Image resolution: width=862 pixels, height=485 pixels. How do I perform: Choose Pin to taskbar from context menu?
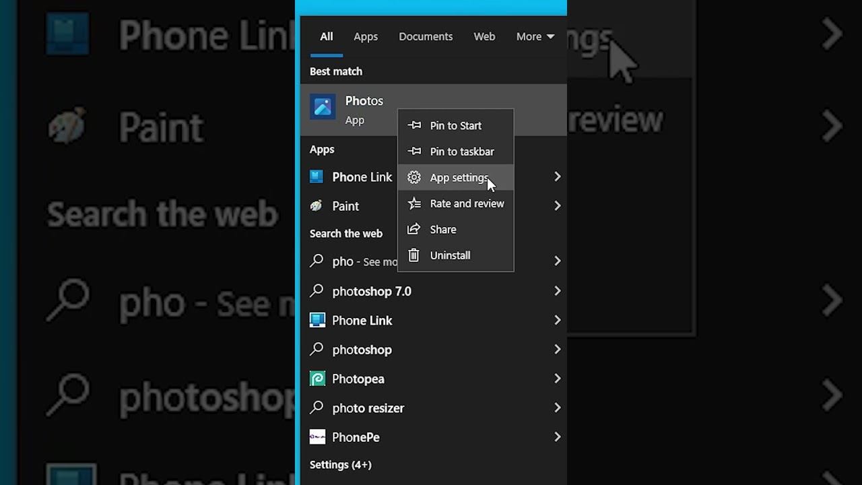[x=456, y=152]
